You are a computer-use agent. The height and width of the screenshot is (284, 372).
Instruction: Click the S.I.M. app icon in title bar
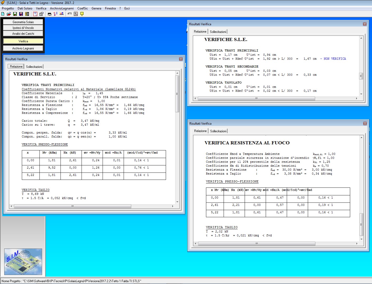(3, 3)
